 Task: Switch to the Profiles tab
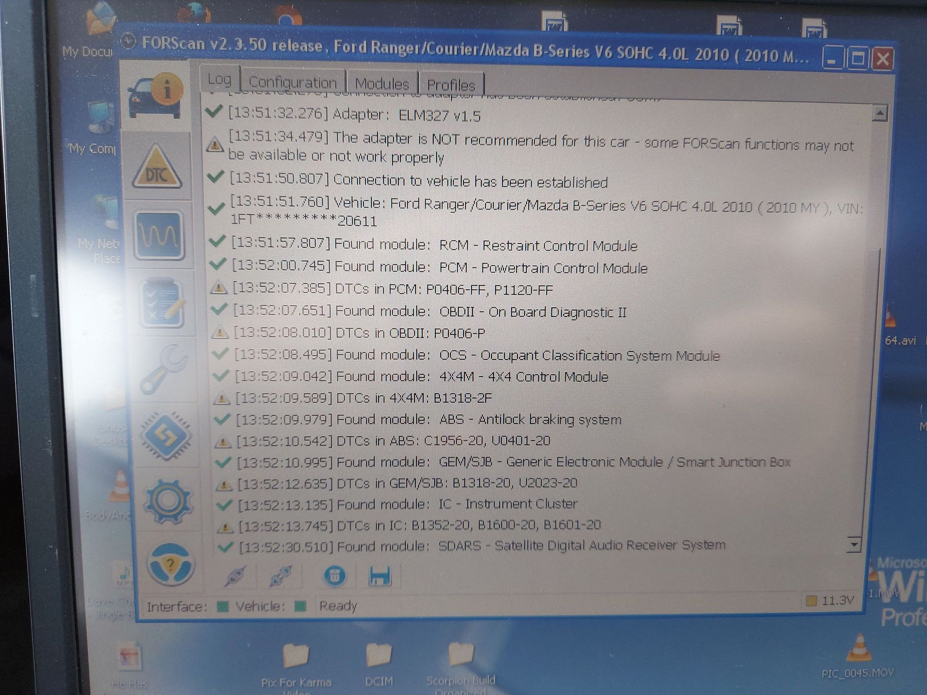[451, 85]
